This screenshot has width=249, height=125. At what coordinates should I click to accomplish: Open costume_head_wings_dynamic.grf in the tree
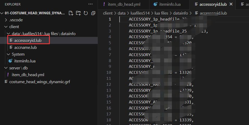[40, 82]
